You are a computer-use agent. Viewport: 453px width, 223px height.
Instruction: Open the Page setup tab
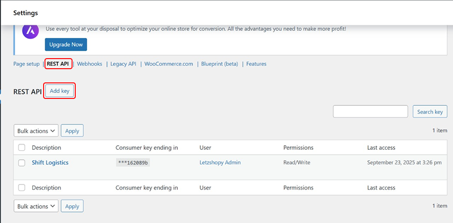pos(27,64)
